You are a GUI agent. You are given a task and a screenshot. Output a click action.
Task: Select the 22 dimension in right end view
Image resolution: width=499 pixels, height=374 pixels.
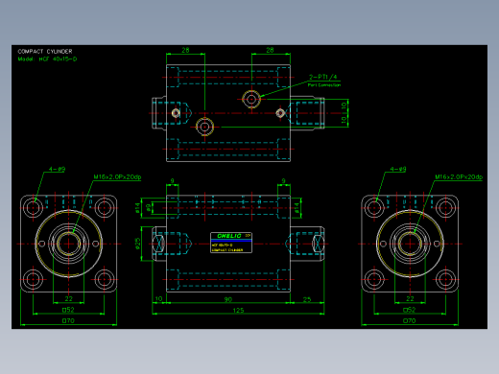pyautogui.click(x=410, y=298)
